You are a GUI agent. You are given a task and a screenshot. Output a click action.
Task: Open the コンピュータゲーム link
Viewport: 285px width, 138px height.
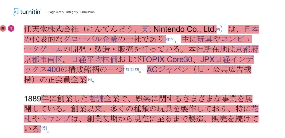pos(236,39)
